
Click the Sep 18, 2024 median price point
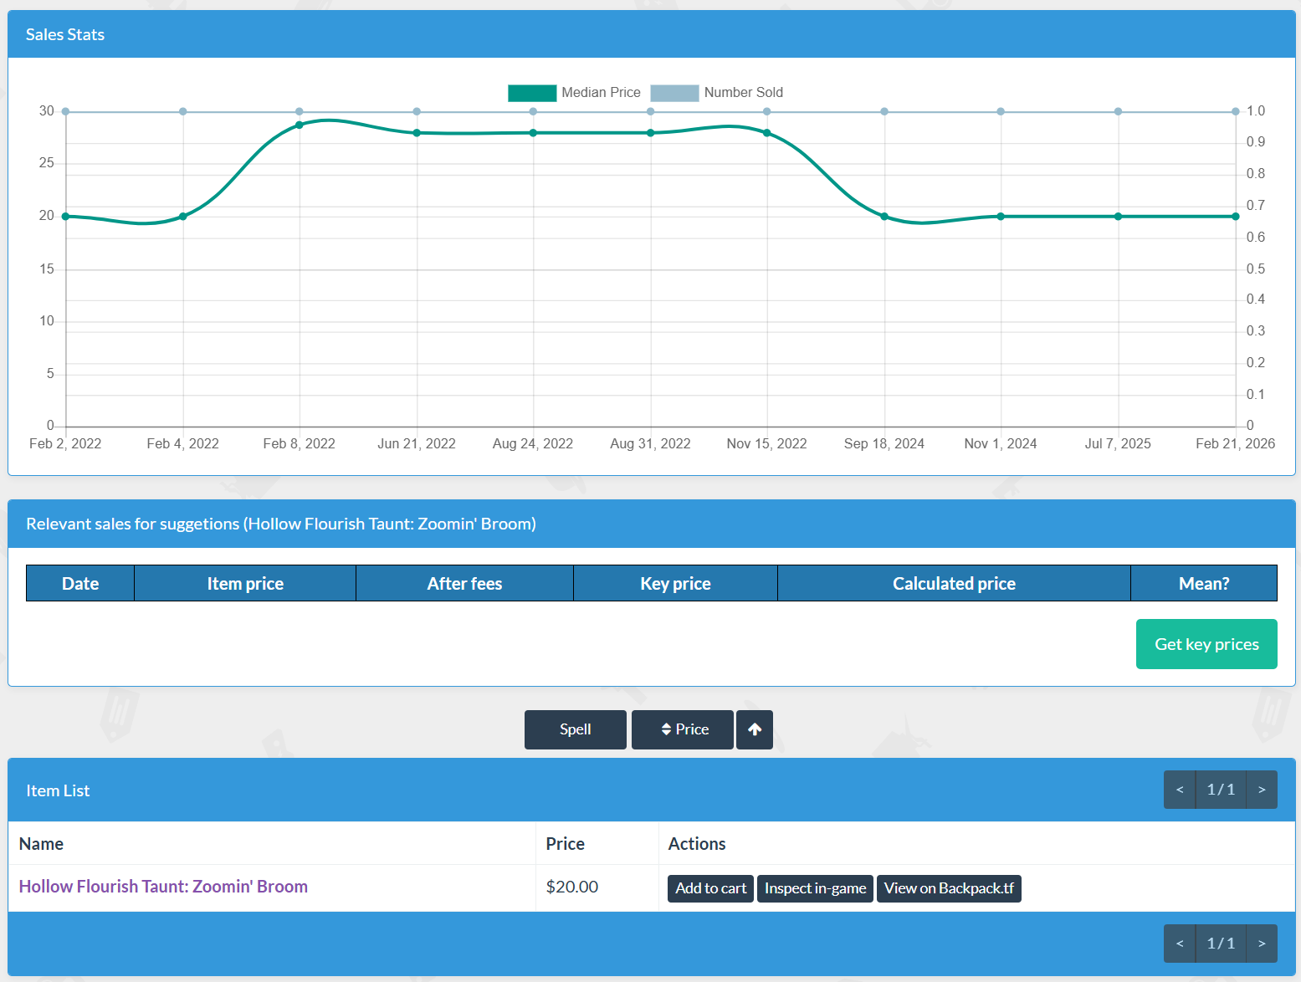pyautogui.click(x=884, y=217)
